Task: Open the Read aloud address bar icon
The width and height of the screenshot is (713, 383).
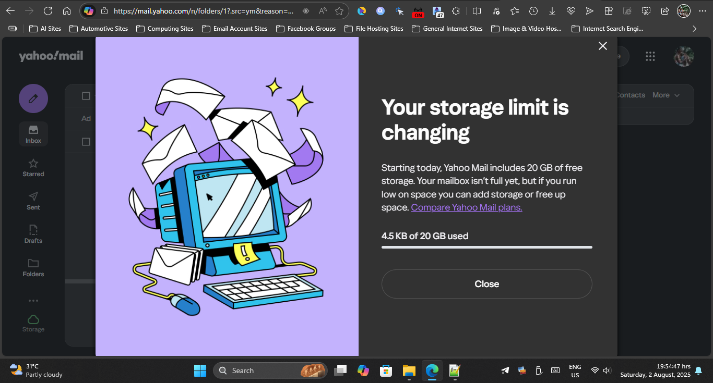Action: pos(323,11)
